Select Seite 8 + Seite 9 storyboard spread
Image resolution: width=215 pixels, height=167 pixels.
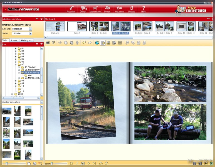pos(164,26)
